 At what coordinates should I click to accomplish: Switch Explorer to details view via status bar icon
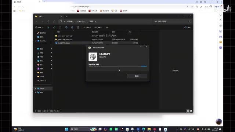pos(188,111)
